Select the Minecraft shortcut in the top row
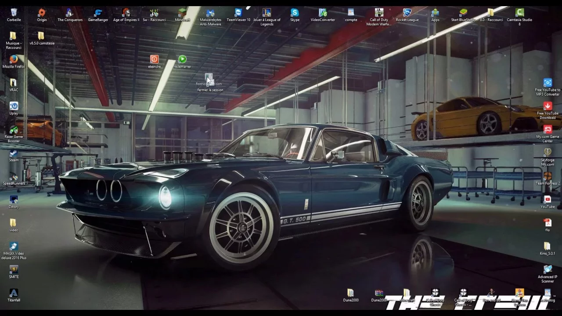Viewport: 562px width, 316px height. [182, 13]
